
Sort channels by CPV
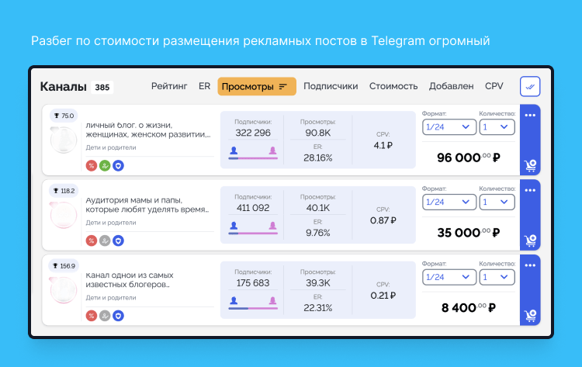click(x=494, y=86)
